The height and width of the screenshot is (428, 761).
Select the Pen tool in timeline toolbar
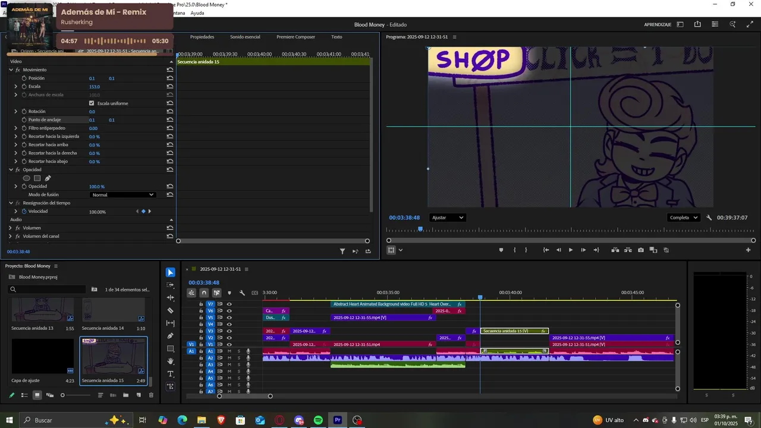click(171, 336)
